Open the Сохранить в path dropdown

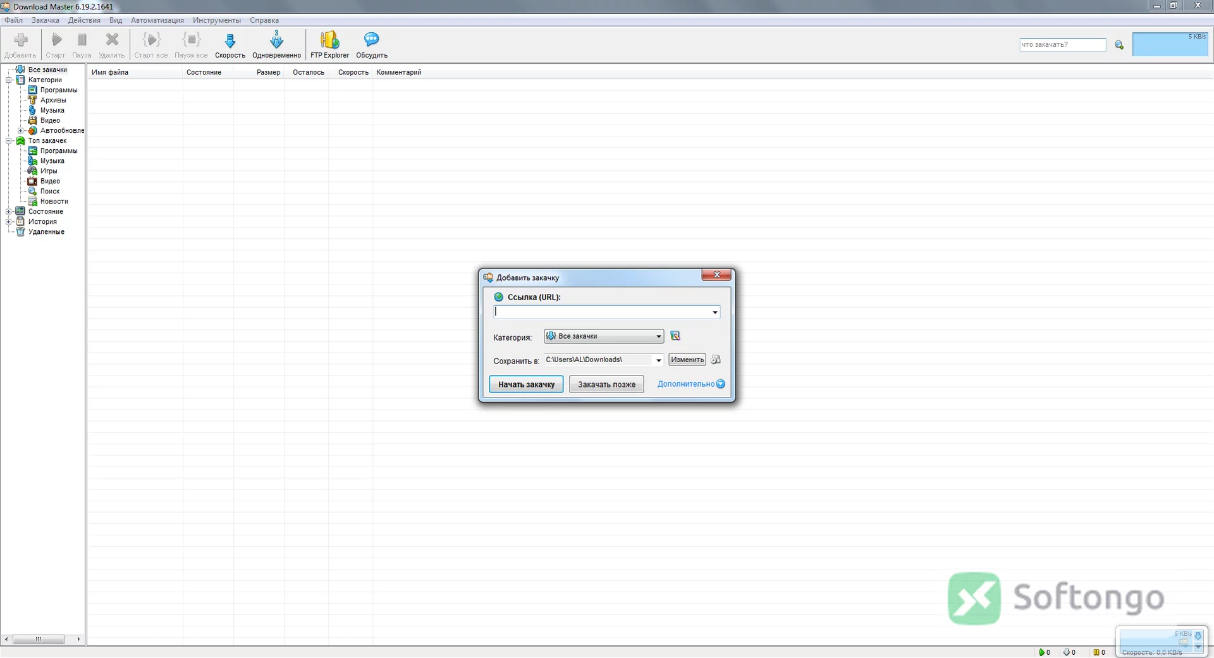coord(658,360)
